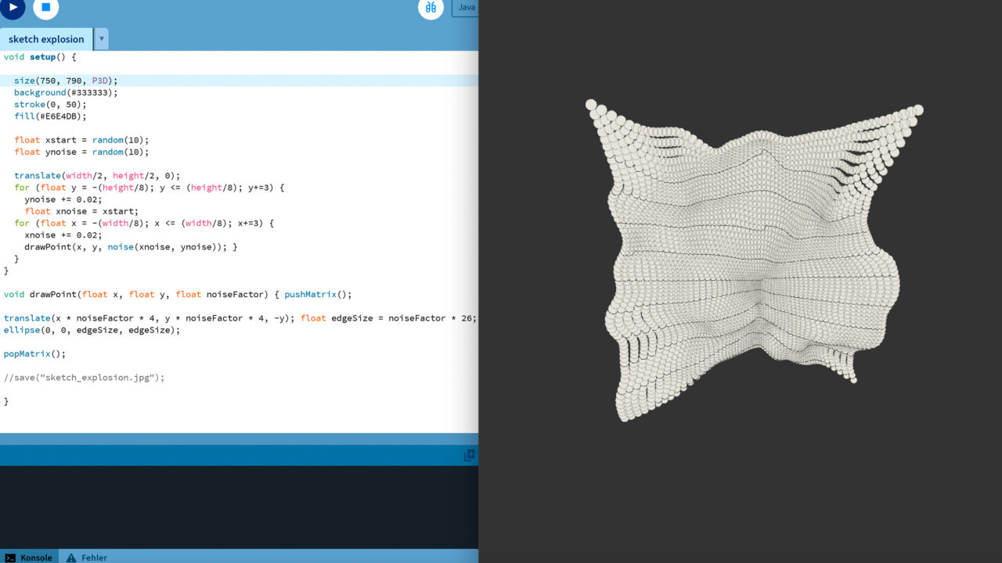Click the popMatrix() line
1002x563 pixels.
click(34, 353)
